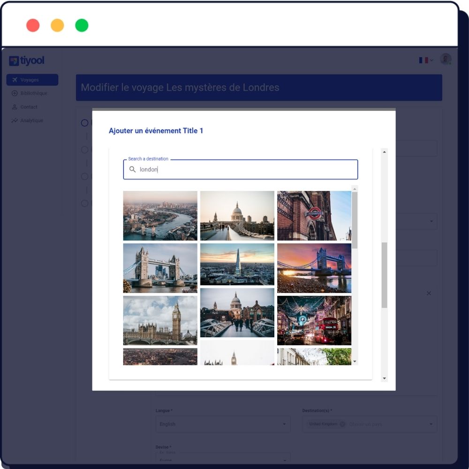Click the dialog outer scrollbar thumb
Screen dimensions: 469x469
click(385, 275)
